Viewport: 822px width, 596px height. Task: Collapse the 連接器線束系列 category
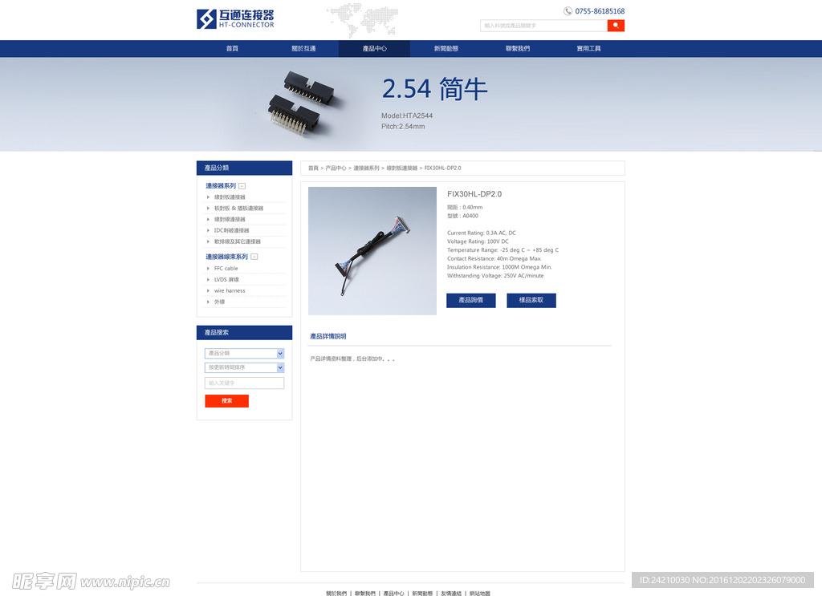coord(254,257)
